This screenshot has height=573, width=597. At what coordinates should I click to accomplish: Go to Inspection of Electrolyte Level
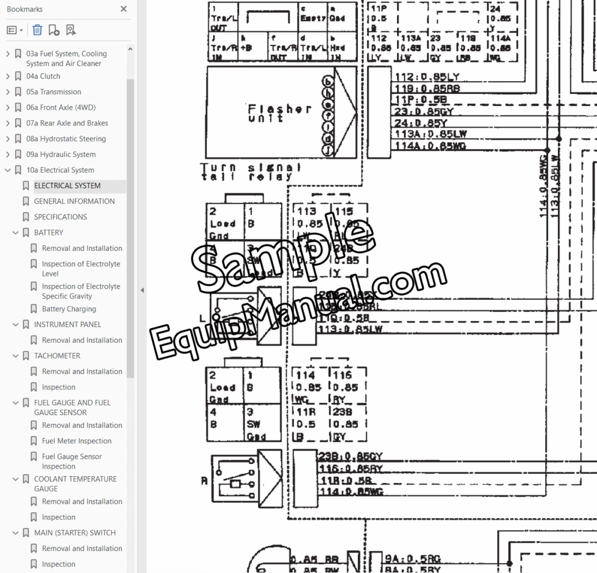pyautogui.click(x=80, y=268)
